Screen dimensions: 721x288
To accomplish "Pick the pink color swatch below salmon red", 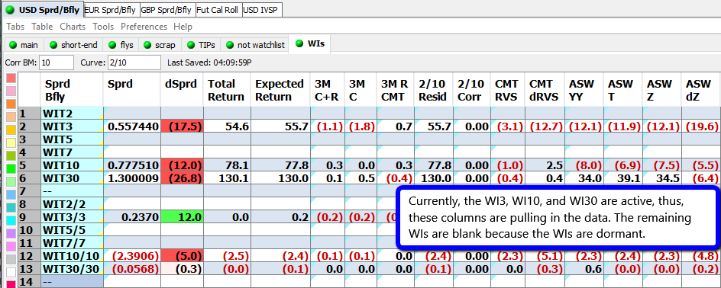I will (11, 91).
